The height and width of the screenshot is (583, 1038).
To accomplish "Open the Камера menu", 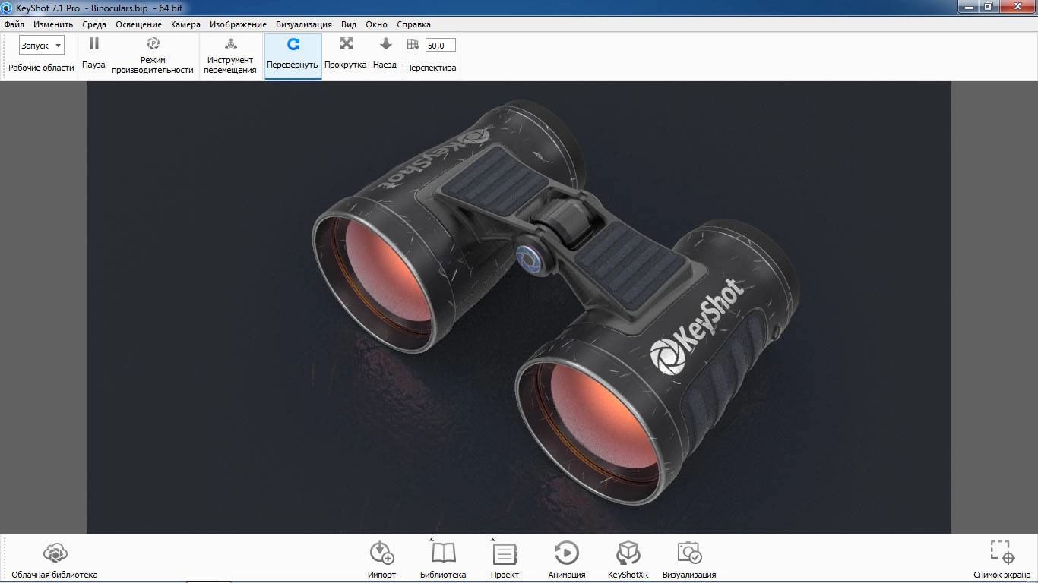I will pos(185,24).
